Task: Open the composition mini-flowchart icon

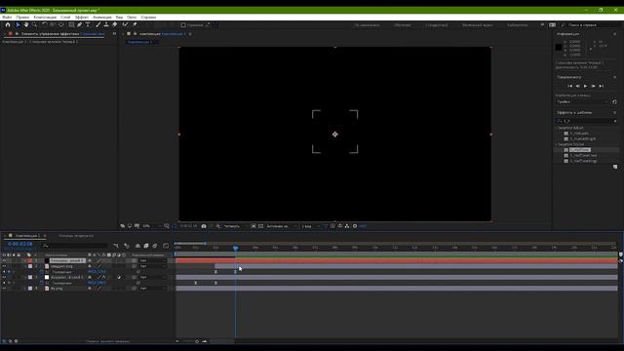Action: 116,246
